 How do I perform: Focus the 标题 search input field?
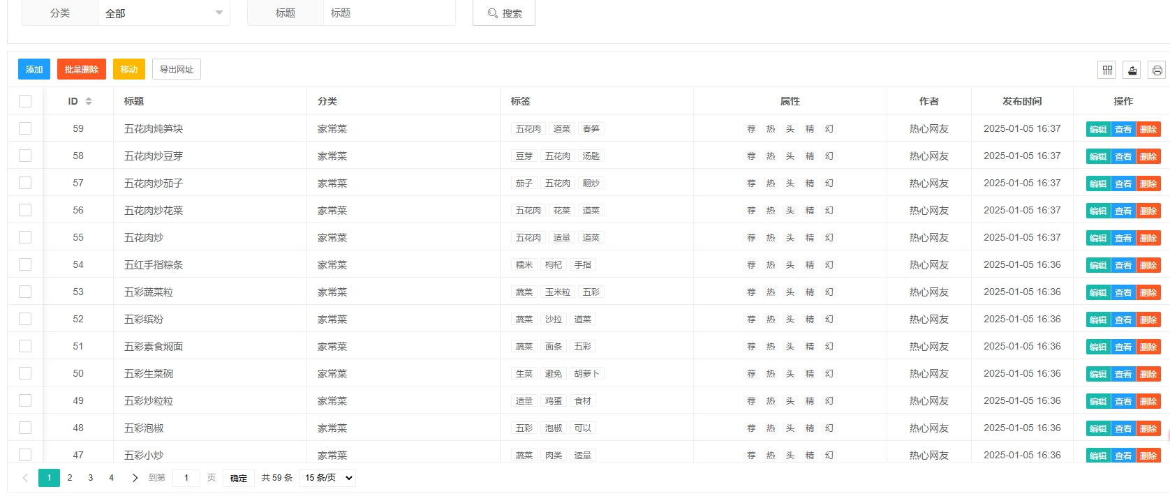pyautogui.click(x=389, y=13)
